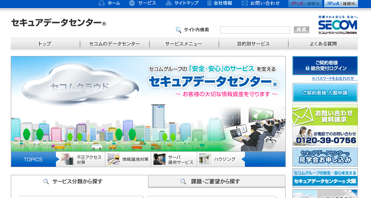Switch to the 課題・ご要望から探す tab

click(x=217, y=182)
